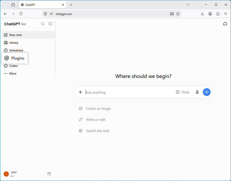Image resolution: width=231 pixels, height=181 pixels.
Task: Click the Create an image icon
Action: click(x=81, y=109)
